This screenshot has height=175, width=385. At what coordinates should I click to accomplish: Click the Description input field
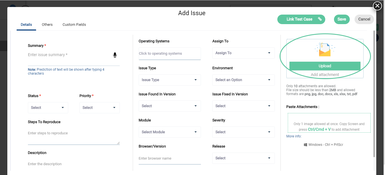click(74, 164)
